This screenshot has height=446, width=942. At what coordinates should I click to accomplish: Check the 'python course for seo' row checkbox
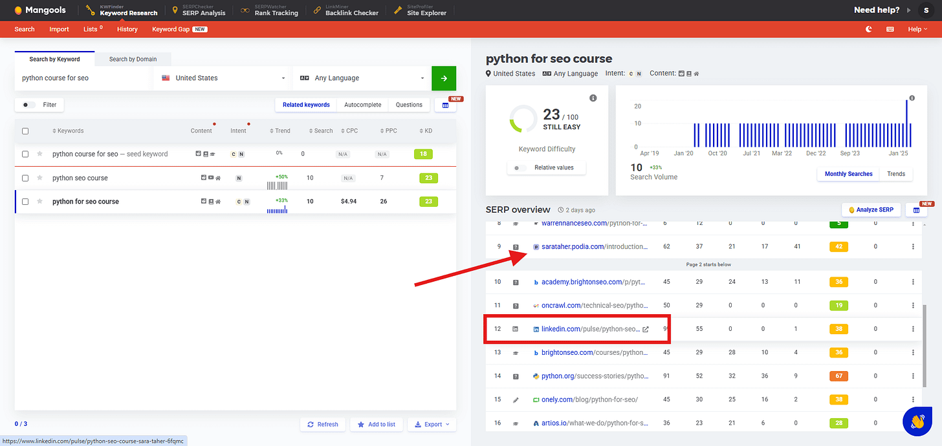point(25,154)
